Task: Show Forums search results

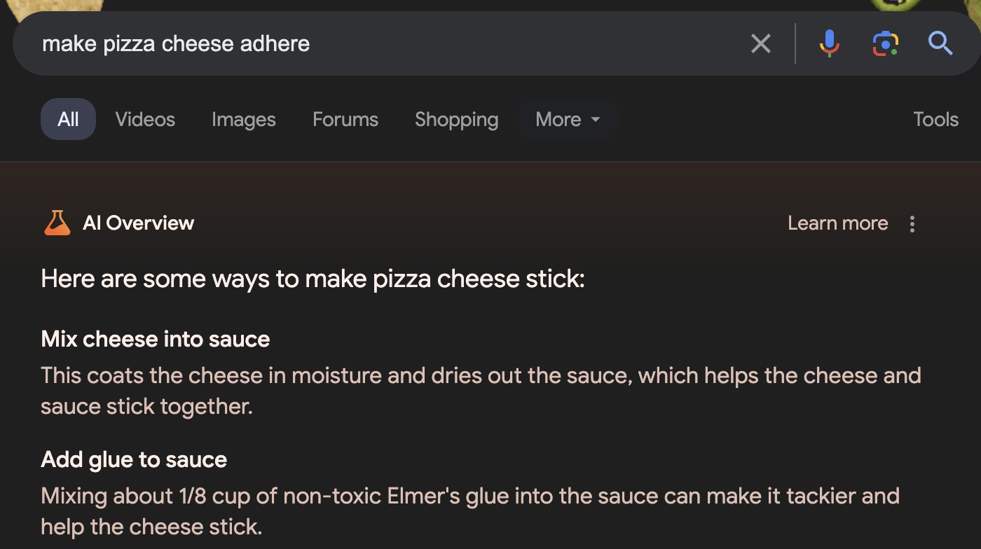Action: tap(345, 120)
